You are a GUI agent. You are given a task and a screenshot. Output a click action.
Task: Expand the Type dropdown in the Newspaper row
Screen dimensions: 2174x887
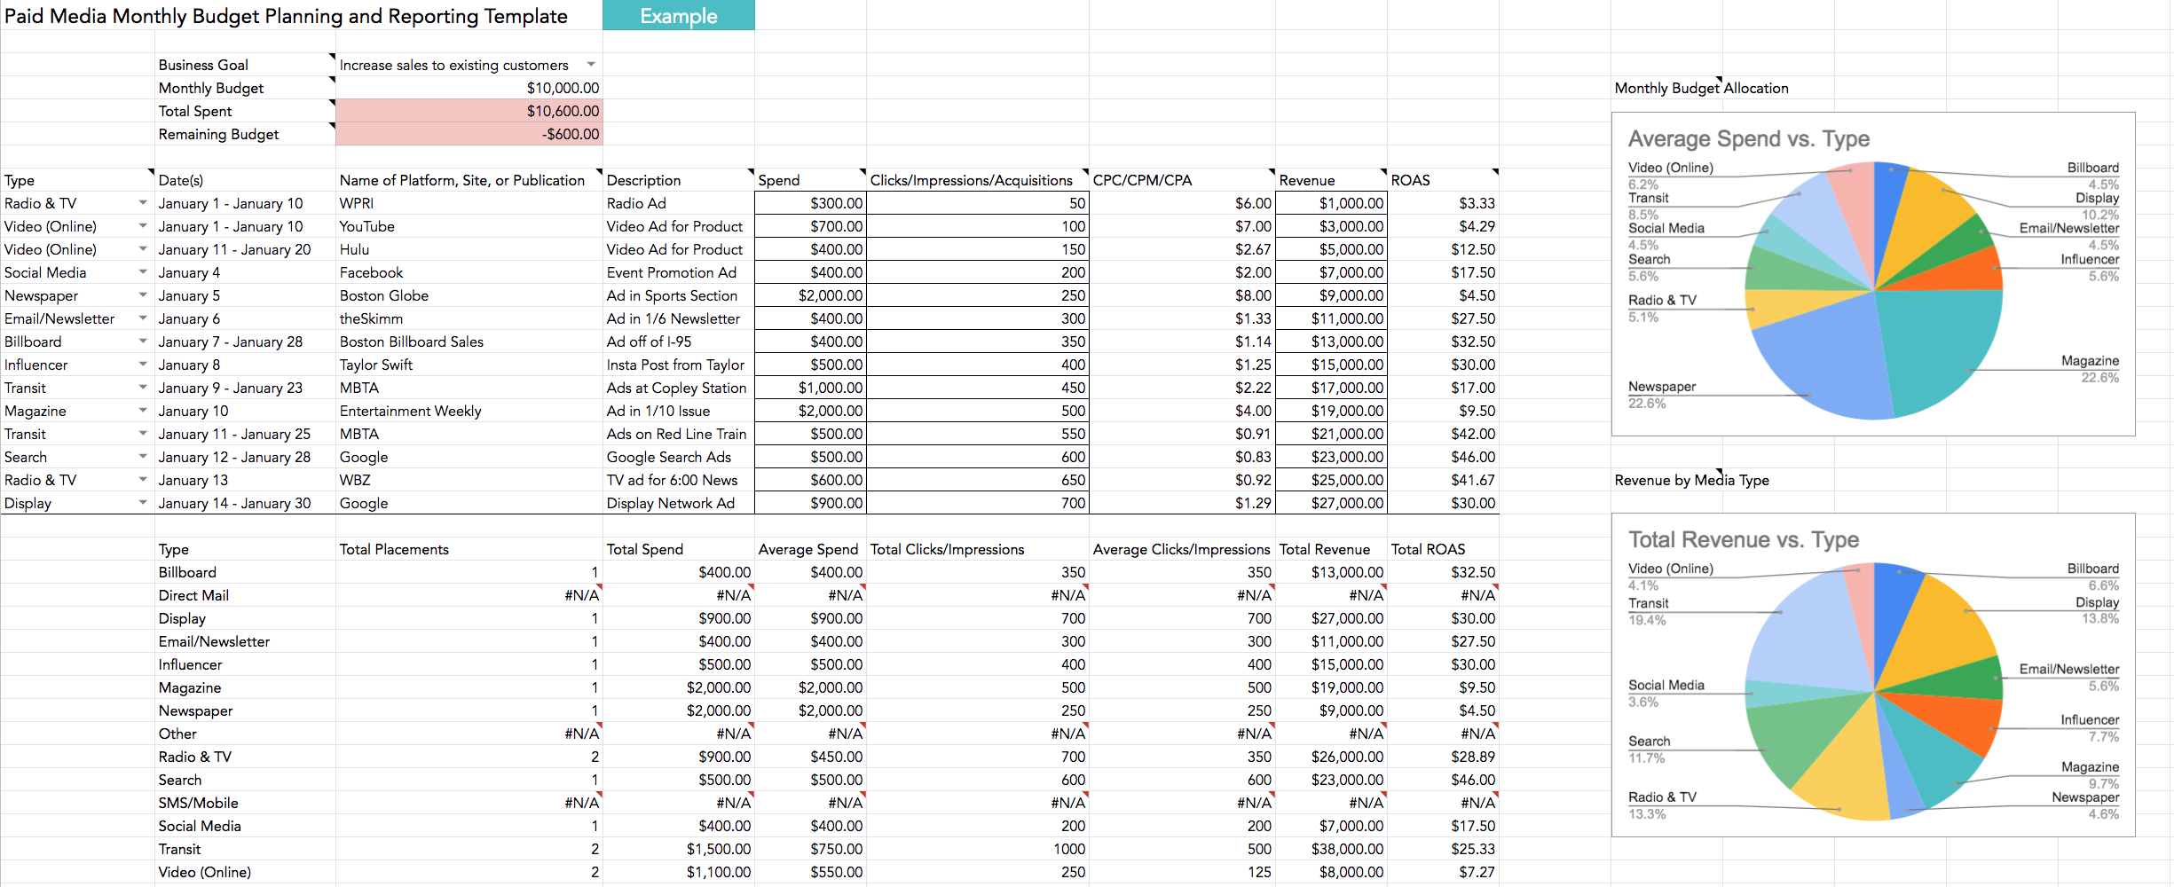tap(142, 295)
